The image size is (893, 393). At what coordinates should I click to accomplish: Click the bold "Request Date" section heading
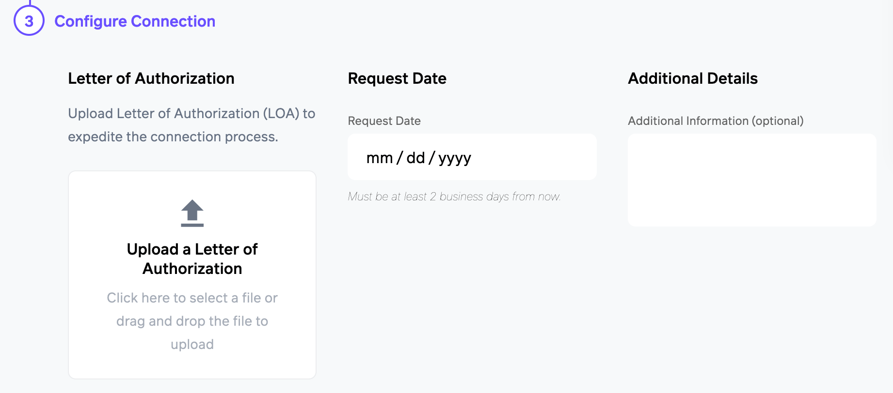tap(397, 78)
